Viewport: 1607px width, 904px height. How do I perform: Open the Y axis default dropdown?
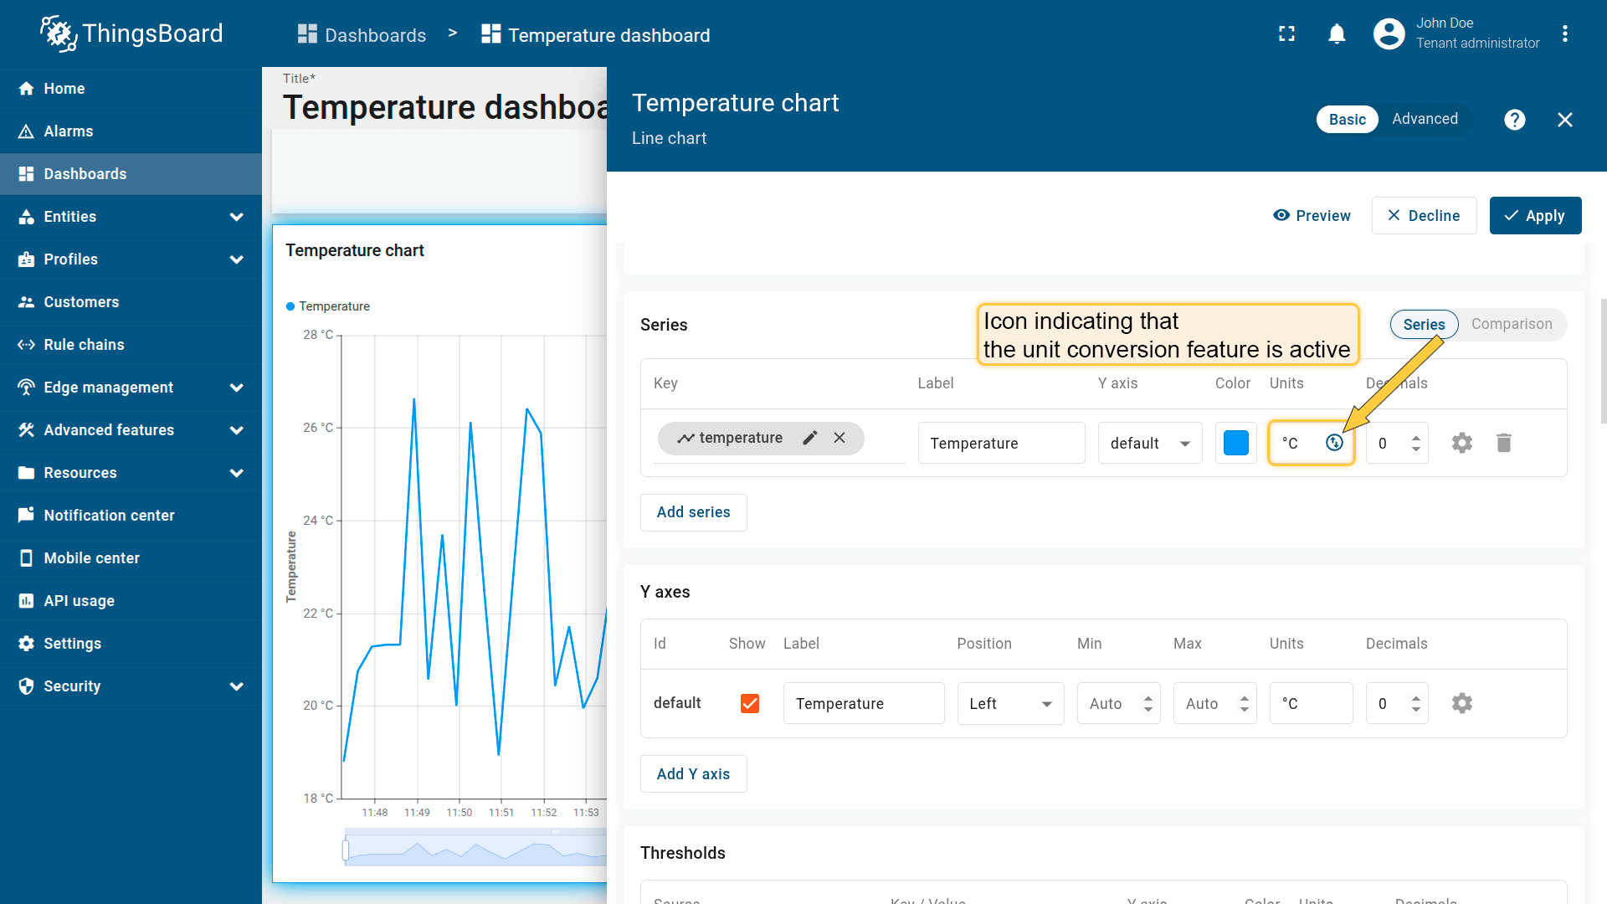pyautogui.click(x=1150, y=443)
